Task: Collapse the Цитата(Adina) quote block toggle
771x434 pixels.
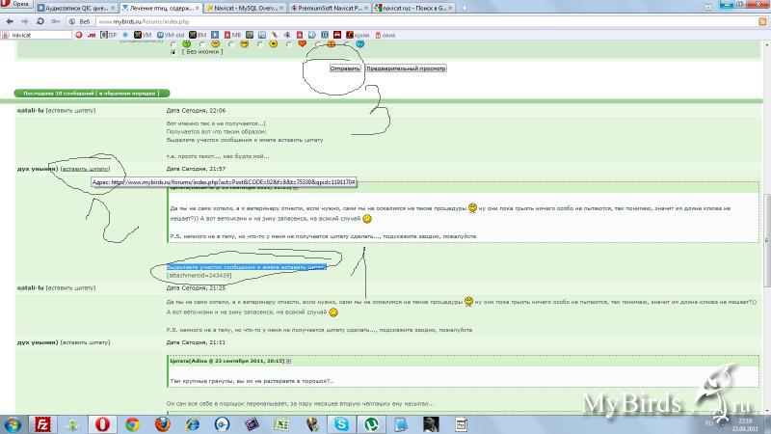Action: point(290,360)
